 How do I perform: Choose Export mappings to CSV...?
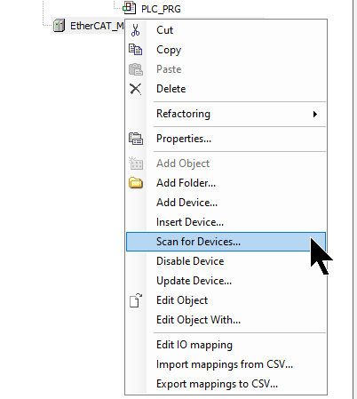(226, 384)
